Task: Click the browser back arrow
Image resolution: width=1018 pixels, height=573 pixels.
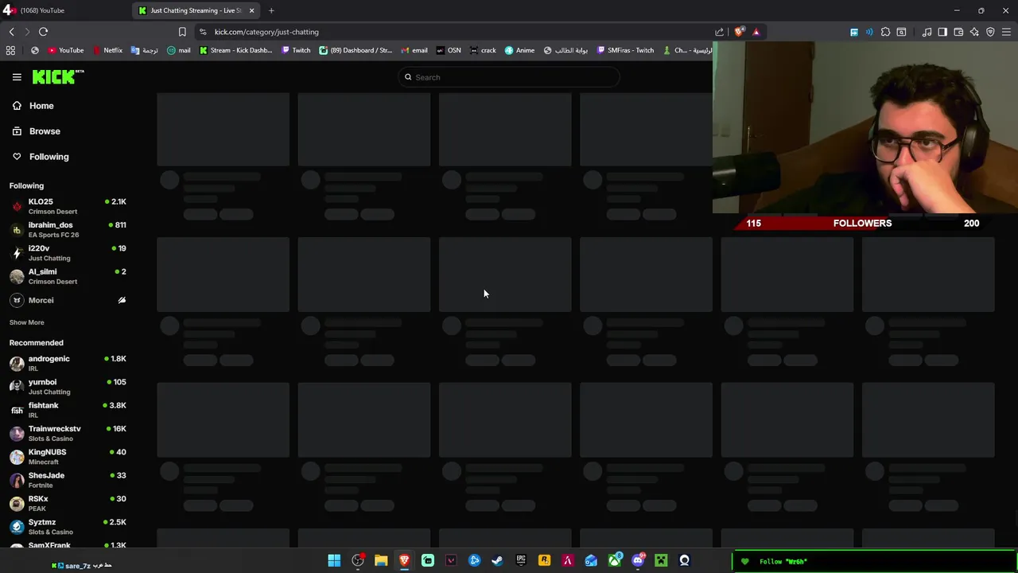Action: click(11, 32)
